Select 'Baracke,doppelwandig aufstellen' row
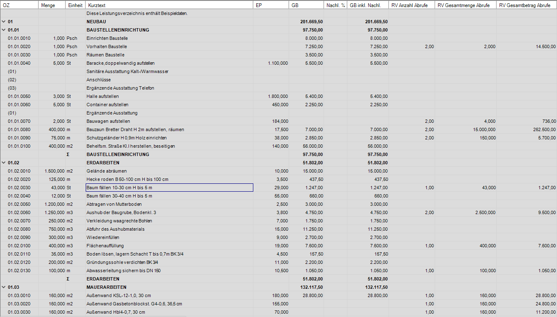 pyautogui.click(x=278, y=63)
